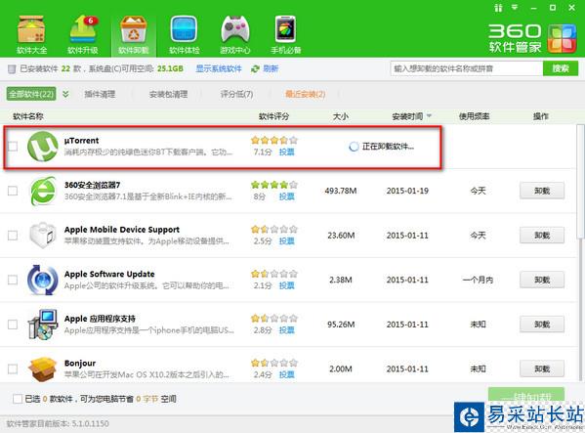Click the 360 软件管家 logo icon

click(562, 38)
